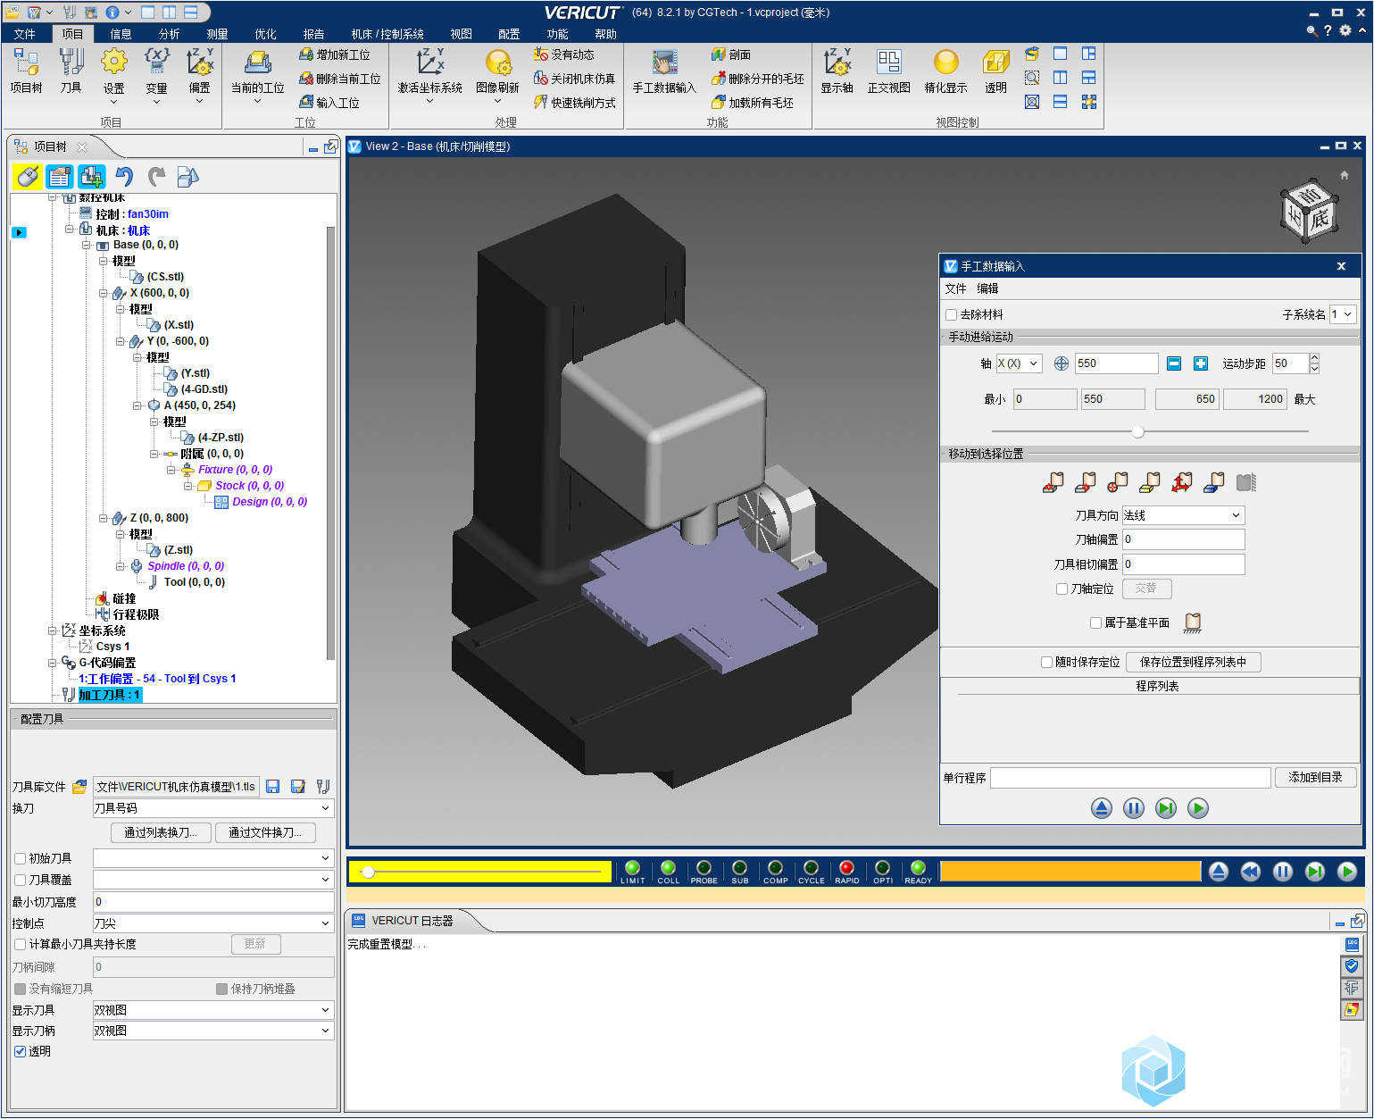The width and height of the screenshot is (1374, 1119).
Task: Open 编辑 menu in 手工数据输入 dialog
Action: 987,288
